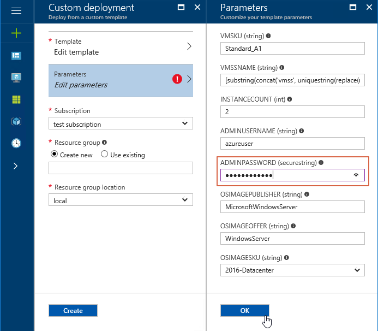Open the Resource group location dropdown
The image size is (378, 331).
coord(121,200)
